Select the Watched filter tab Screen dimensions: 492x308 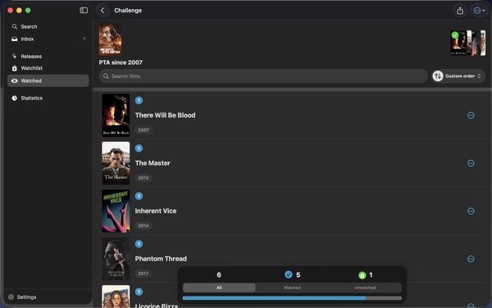tap(292, 287)
